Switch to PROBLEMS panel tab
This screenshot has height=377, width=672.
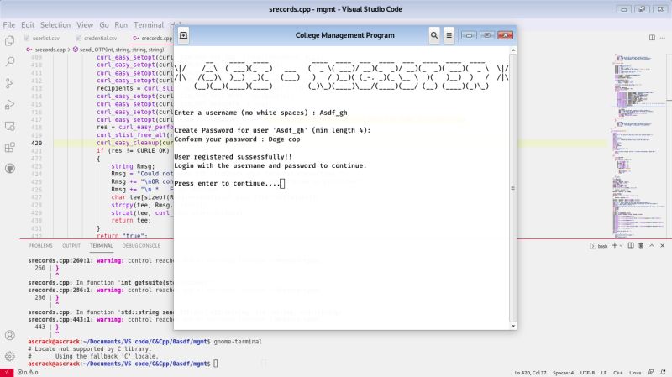(40, 245)
